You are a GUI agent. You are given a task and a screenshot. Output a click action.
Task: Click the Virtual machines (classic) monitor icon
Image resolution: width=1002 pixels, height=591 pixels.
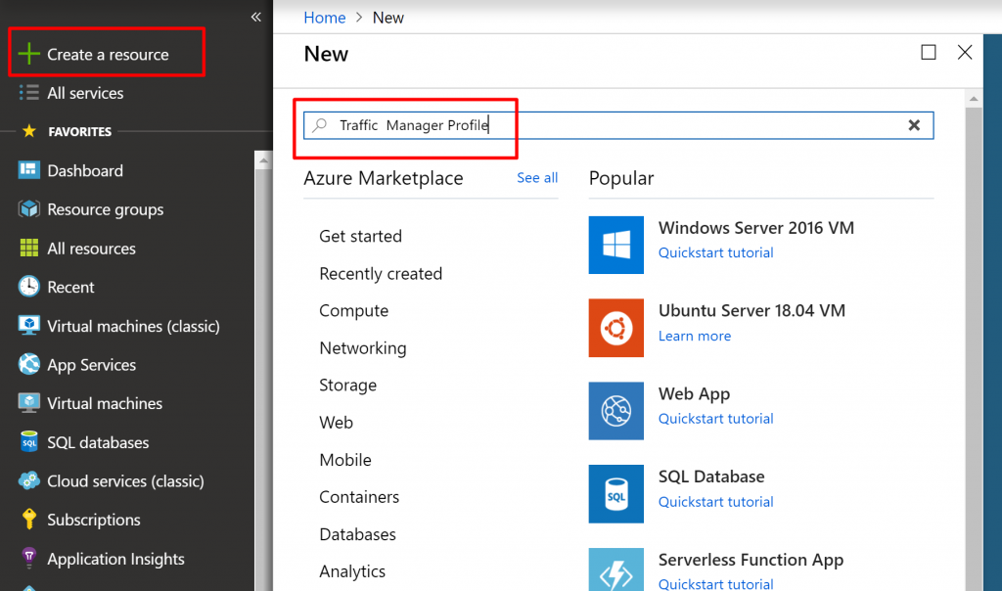click(28, 325)
